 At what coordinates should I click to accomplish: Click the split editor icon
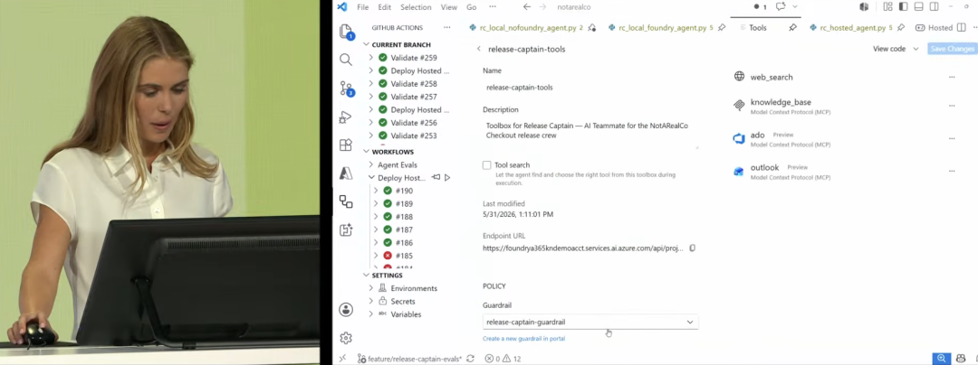click(961, 27)
